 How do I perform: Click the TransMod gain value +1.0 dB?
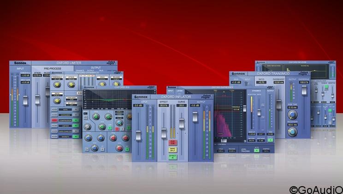236,82
